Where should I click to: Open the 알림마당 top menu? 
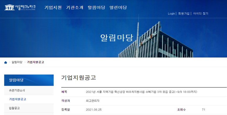tap(96, 8)
